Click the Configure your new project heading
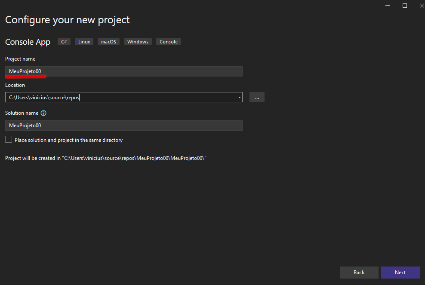425x285 pixels. pos(67,20)
